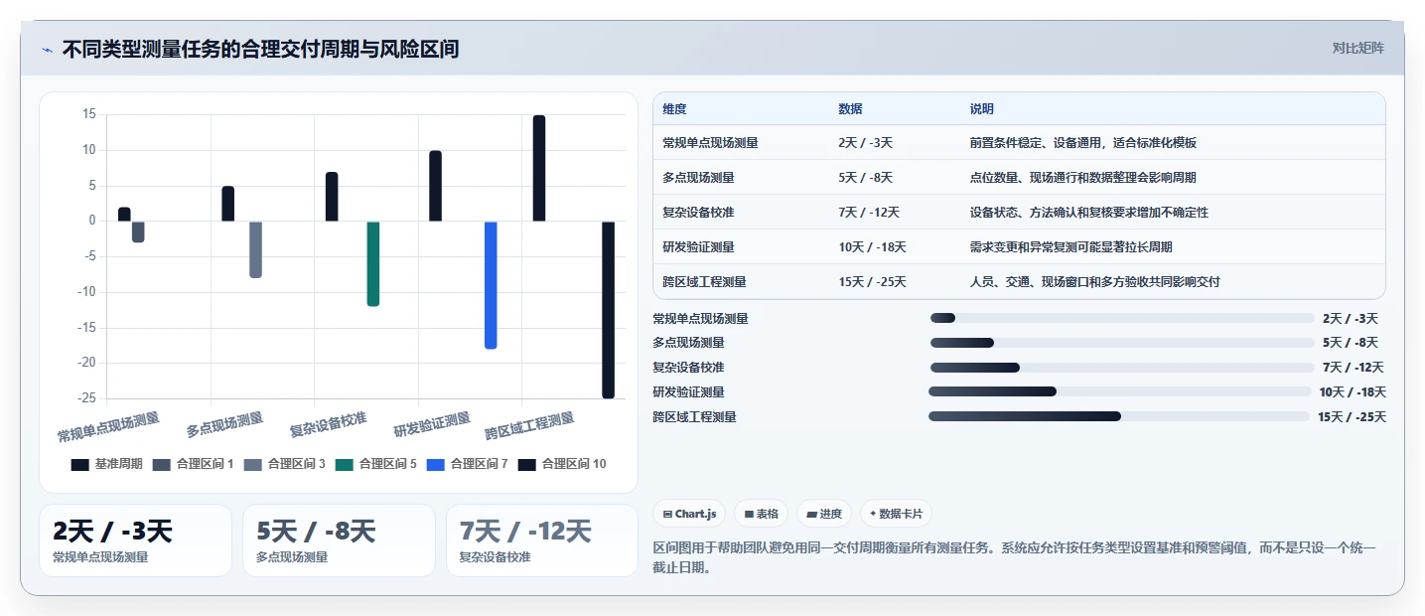Select the Chart.js tag chip
The image size is (1425, 616).
689,514
